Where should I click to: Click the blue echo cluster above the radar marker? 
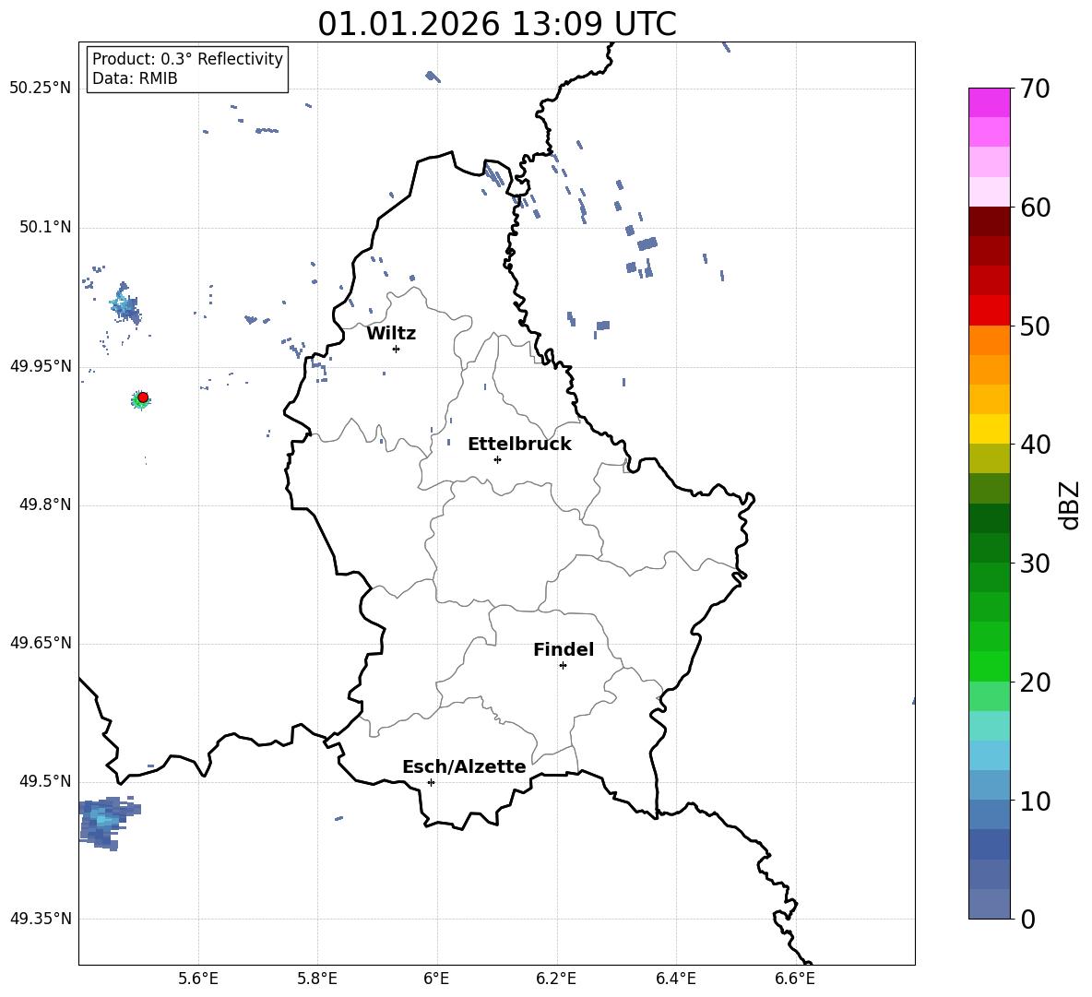[125, 303]
